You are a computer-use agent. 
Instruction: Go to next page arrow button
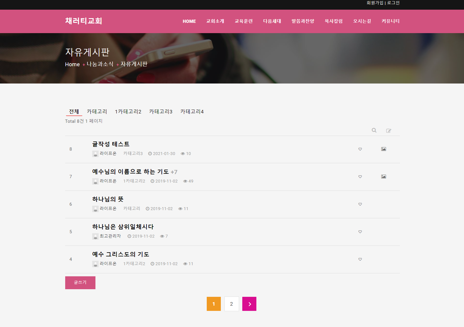point(249,304)
